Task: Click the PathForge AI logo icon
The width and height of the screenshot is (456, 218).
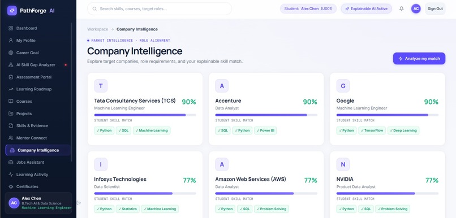Action: click(12, 11)
